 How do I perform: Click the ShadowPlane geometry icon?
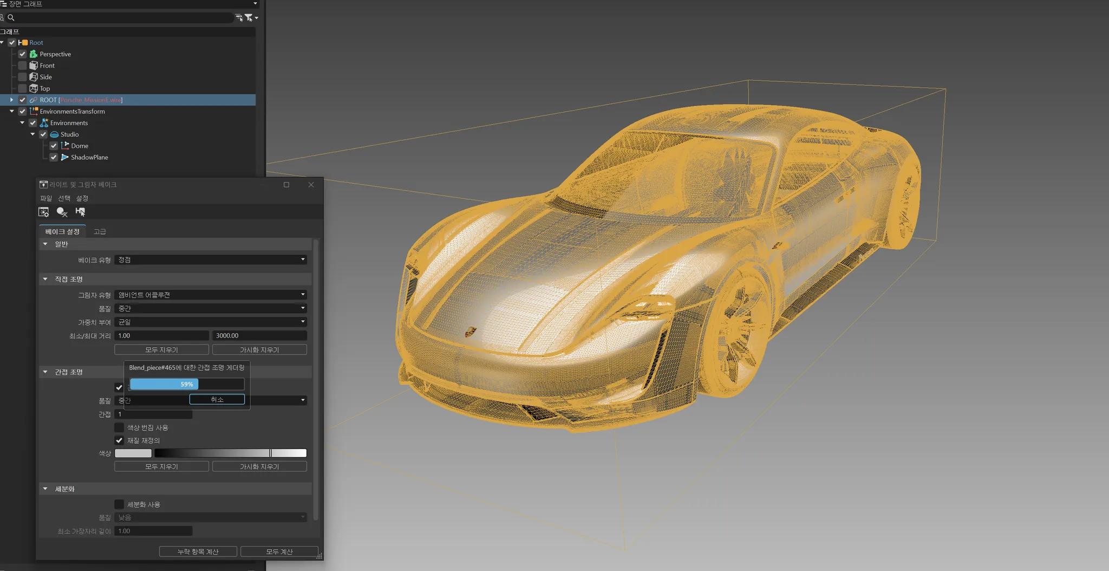click(65, 157)
